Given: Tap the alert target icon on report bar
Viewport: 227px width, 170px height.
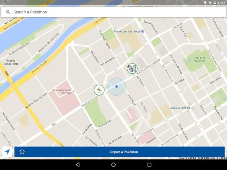Looking at the screenshot, I should click(22, 152).
